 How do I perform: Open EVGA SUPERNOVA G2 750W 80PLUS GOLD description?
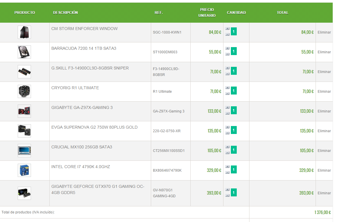94,127
